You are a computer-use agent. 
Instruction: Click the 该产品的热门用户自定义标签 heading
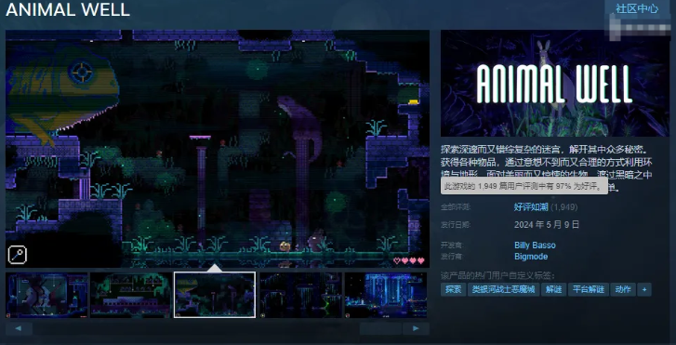pos(498,275)
